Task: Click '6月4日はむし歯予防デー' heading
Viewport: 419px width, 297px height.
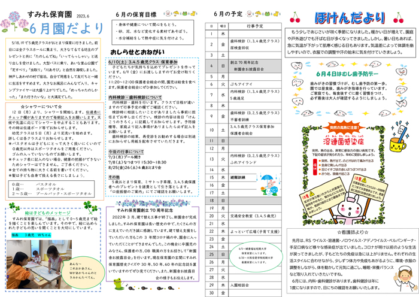Action: pyautogui.click(x=347, y=74)
